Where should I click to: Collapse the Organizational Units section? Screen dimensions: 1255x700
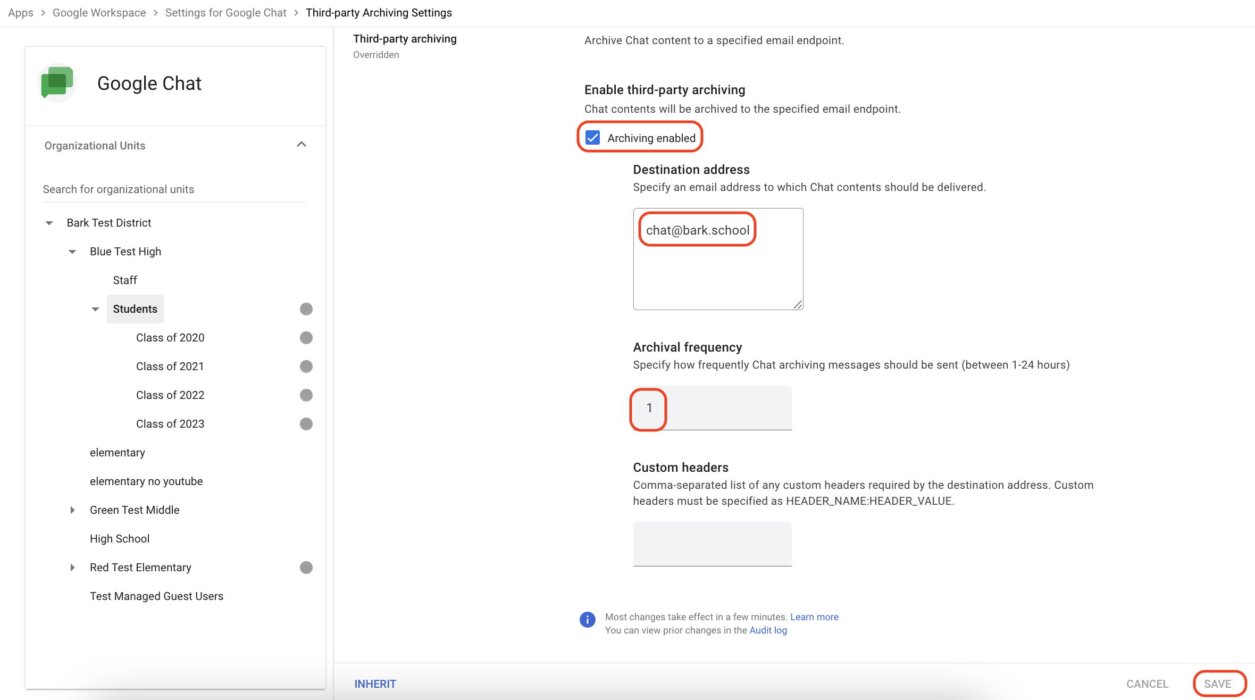coord(302,145)
